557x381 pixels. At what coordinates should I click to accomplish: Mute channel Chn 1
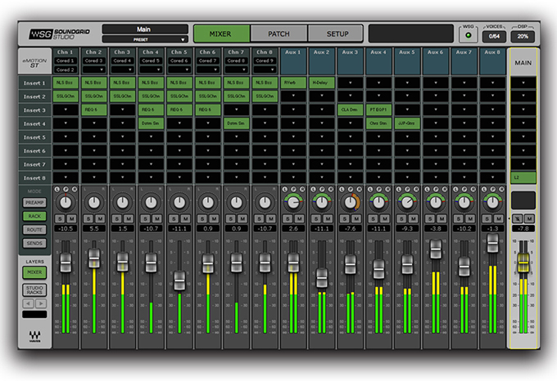pos(71,218)
